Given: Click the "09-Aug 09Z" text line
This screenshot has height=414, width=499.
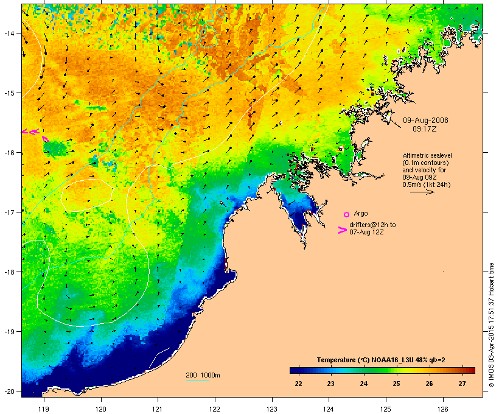Looking at the screenshot, I should (419, 177).
